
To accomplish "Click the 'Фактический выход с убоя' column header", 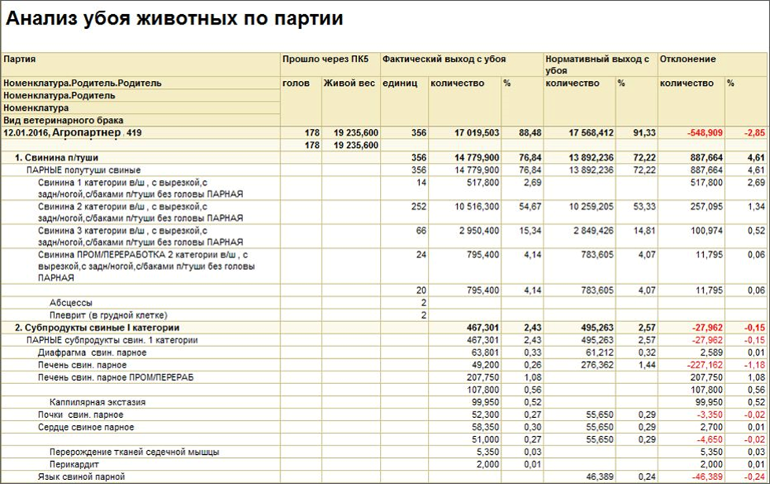I will [458, 56].
